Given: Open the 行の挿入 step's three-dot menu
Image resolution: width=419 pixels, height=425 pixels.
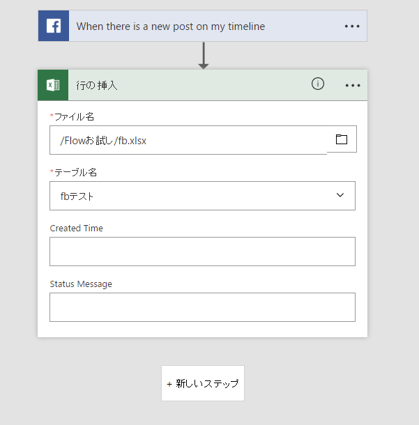Looking at the screenshot, I should point(353,86).
